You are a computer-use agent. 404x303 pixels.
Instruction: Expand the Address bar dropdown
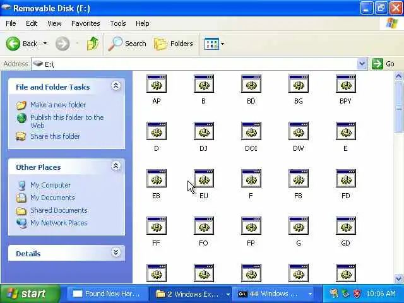362,64
